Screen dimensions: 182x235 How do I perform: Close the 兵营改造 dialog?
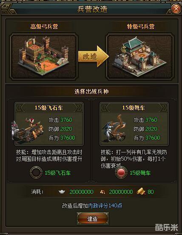(x=176, y=9)
